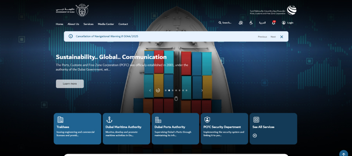Click the Dubai Maritime Authority anchor icon
Image resolution: width=352 pixels, height=156 pixels.
point(110,120)
